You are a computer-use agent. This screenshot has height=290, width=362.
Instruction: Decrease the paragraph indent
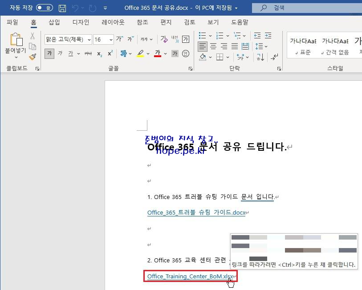point(257,36)
